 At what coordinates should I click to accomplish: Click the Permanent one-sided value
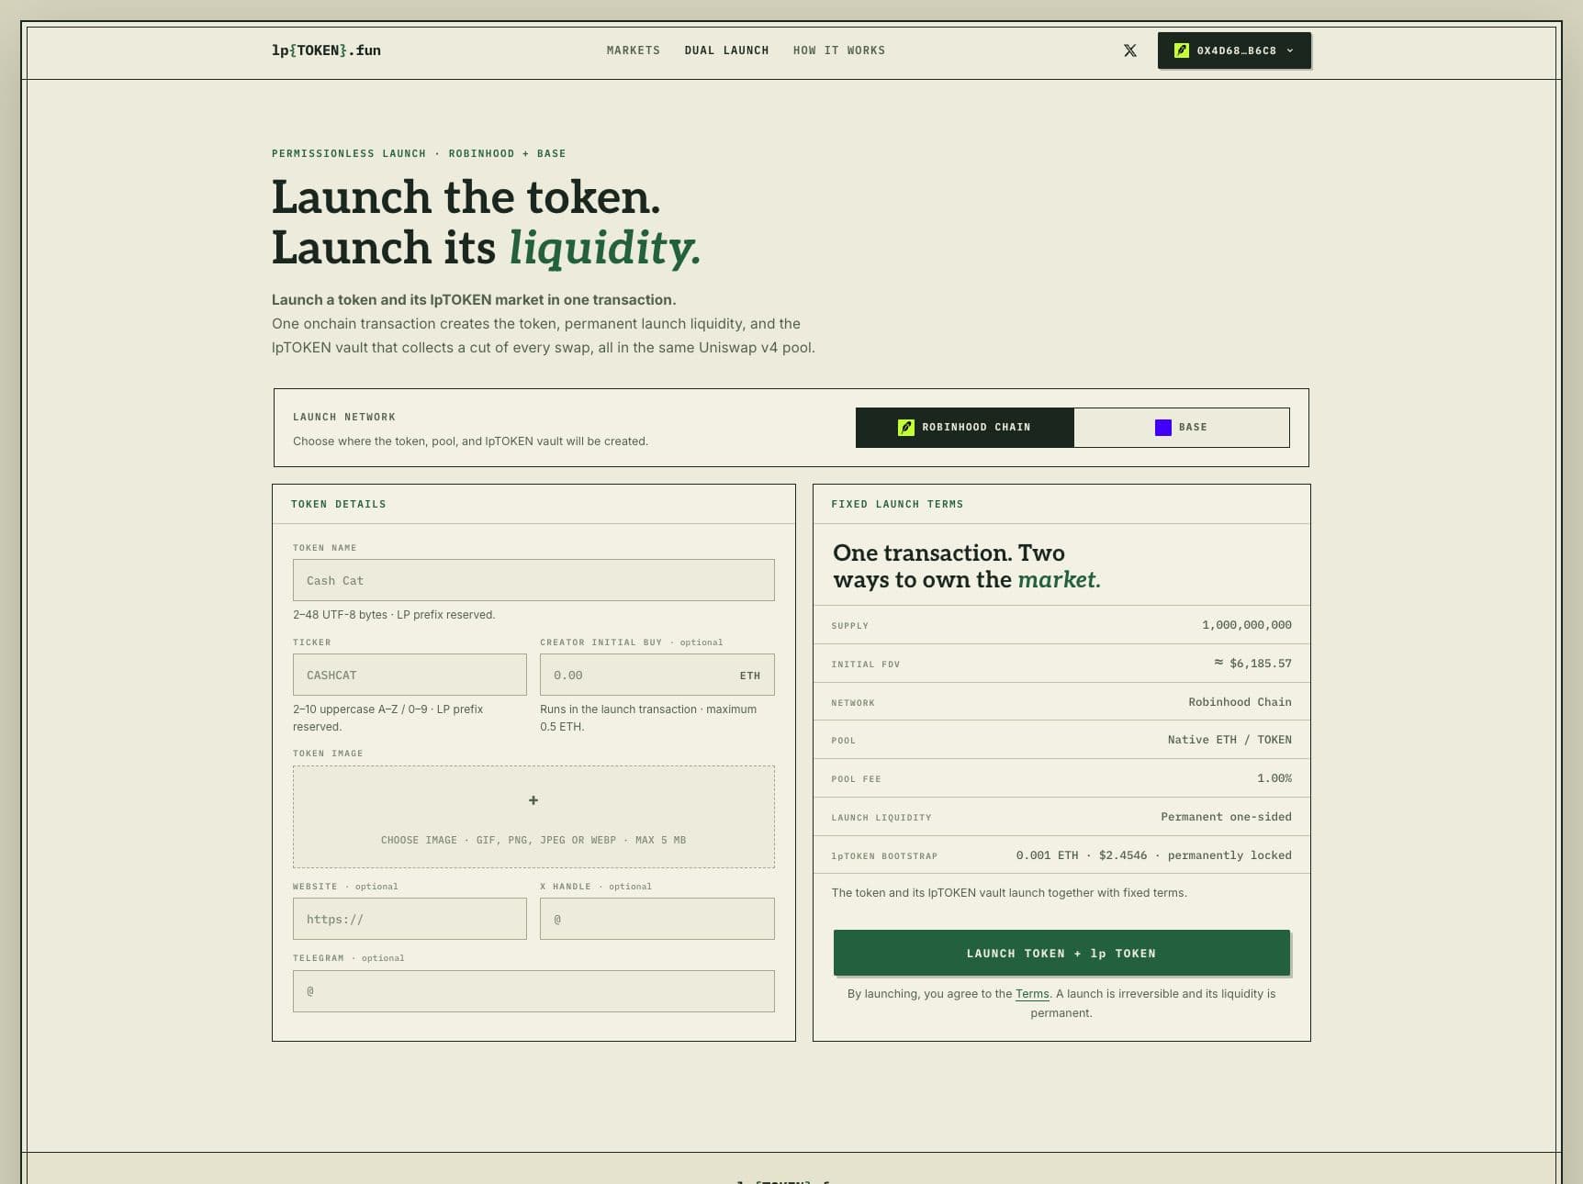1226,817
